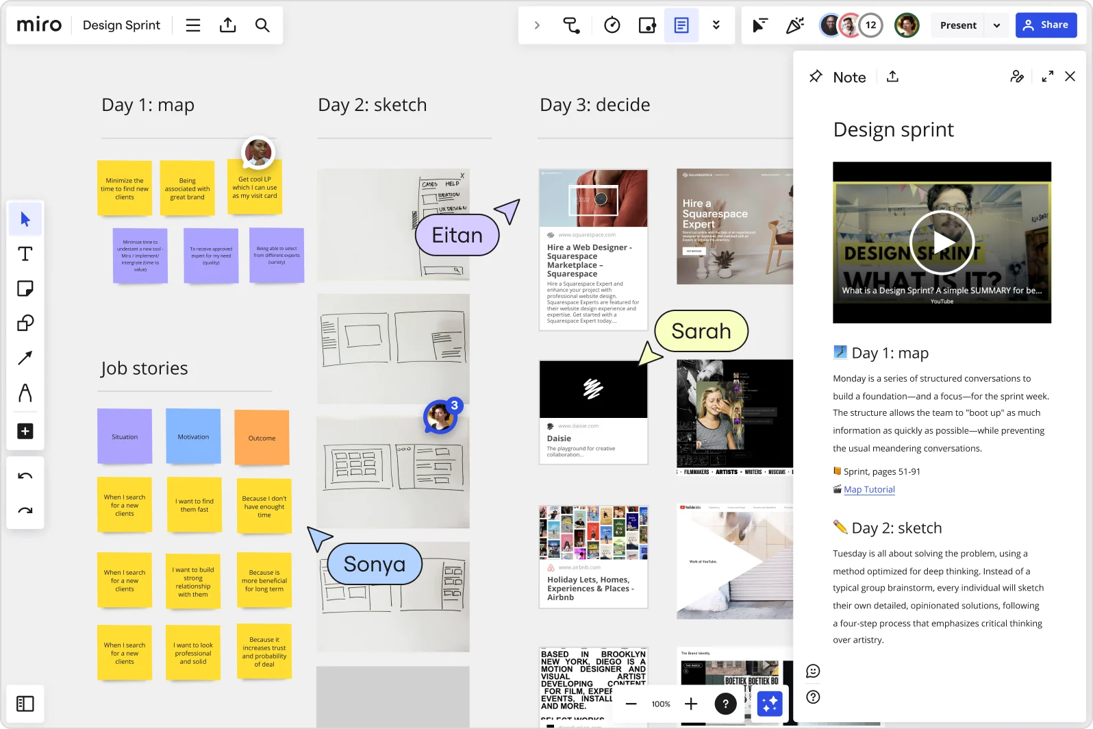Image resolution: width=1093 pixels, height=729 pixels.
Task: Toggle the Notes panel button in toolbar
Action: pos(681,25)
